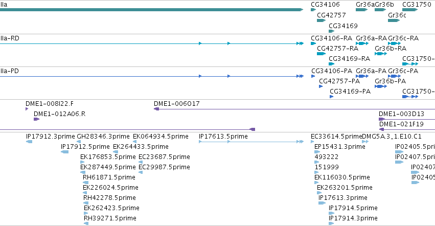Click the RH39271.5prime EST label
The width and height of the screenshot is (435, 226).
tap(110, 218)
